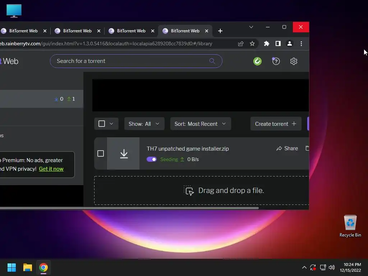Open the volume speaker tray icon
The width and height of the screenshot is (368, 276).
pyautogui.click(x=332, y=267)
